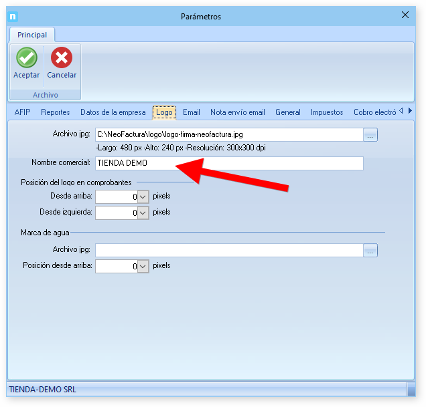This screenshot has width=426, height=407.
Task: Browse for the watermark jpg file
Action: [x=370, y=251]
